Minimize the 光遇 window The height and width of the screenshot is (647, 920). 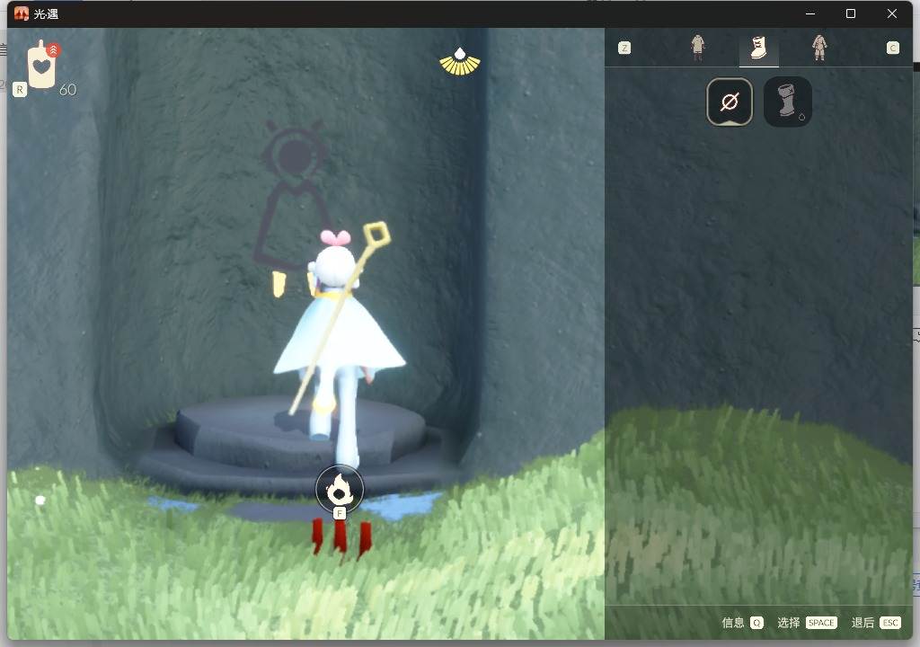pyautogui.click(x=810, y=13)
